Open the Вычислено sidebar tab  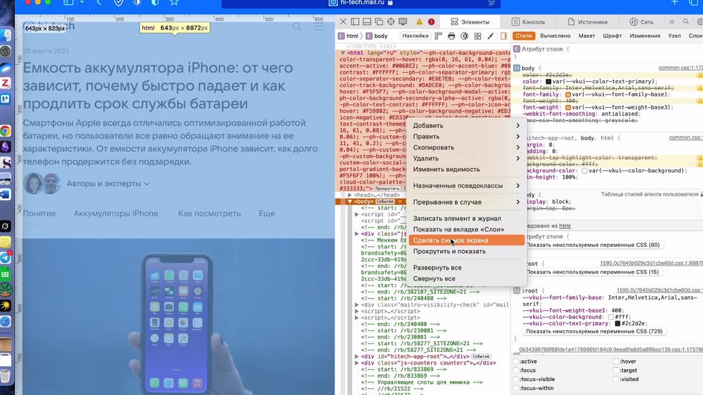tap(555, 36)
